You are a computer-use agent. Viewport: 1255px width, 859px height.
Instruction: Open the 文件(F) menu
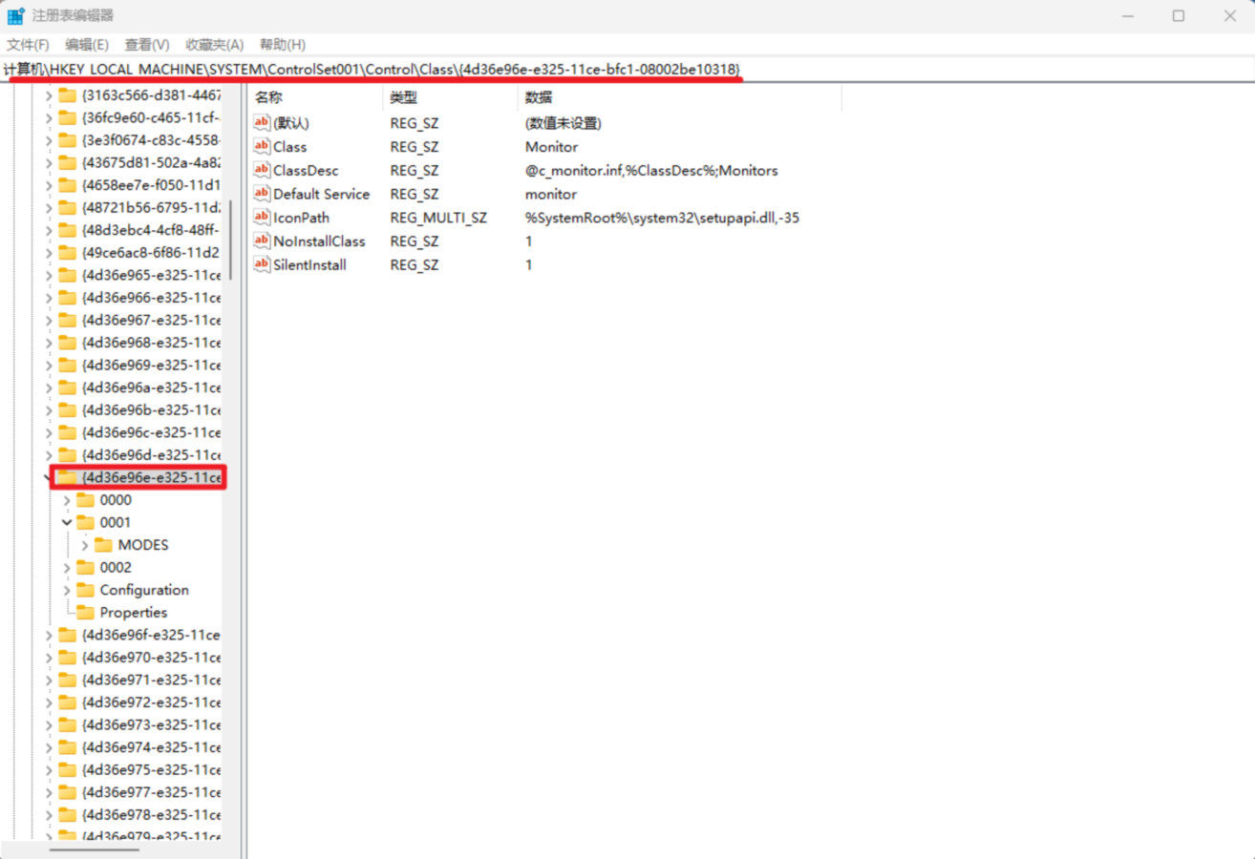pyautogui.click(x=28, y=45)
